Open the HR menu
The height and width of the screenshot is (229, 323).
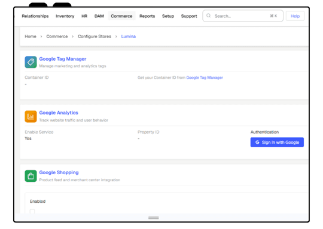tap(84, 16)
